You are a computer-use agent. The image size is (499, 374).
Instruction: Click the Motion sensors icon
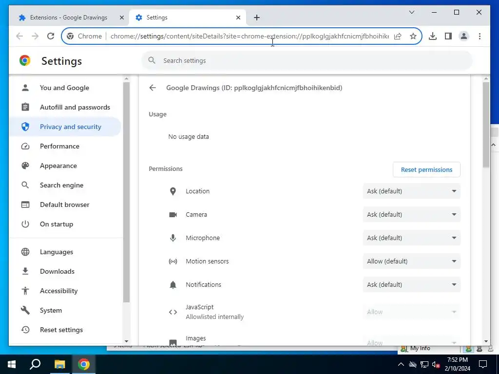click(x=173, y=262)
